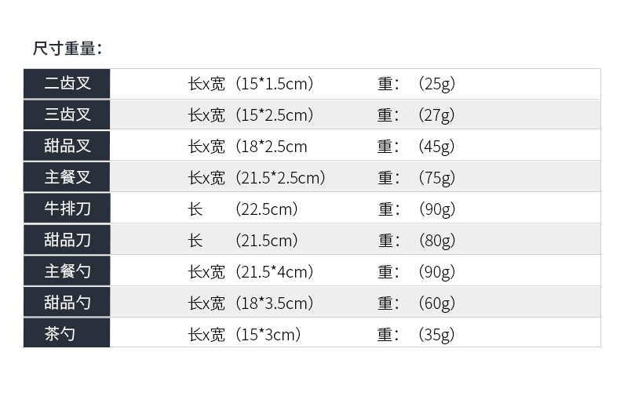620x396 pixels.
Task: Select the 45g weight in 甜品叉 row
Action: click(x=436, y=147)
